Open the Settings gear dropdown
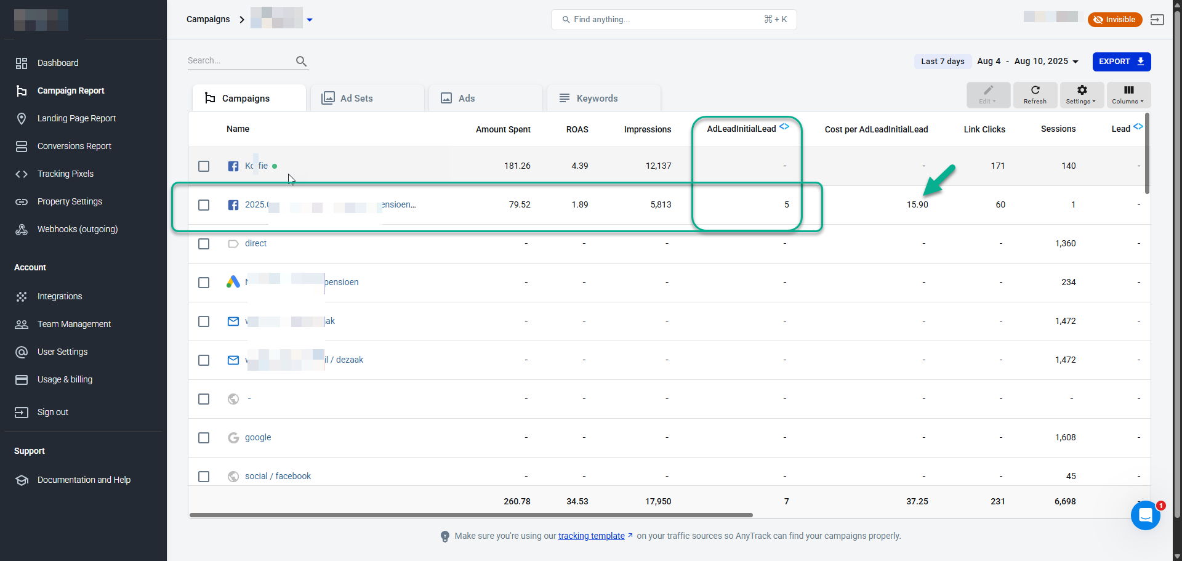The height and width of the screenshot is (561, 1182). (x=1082, y=95)
